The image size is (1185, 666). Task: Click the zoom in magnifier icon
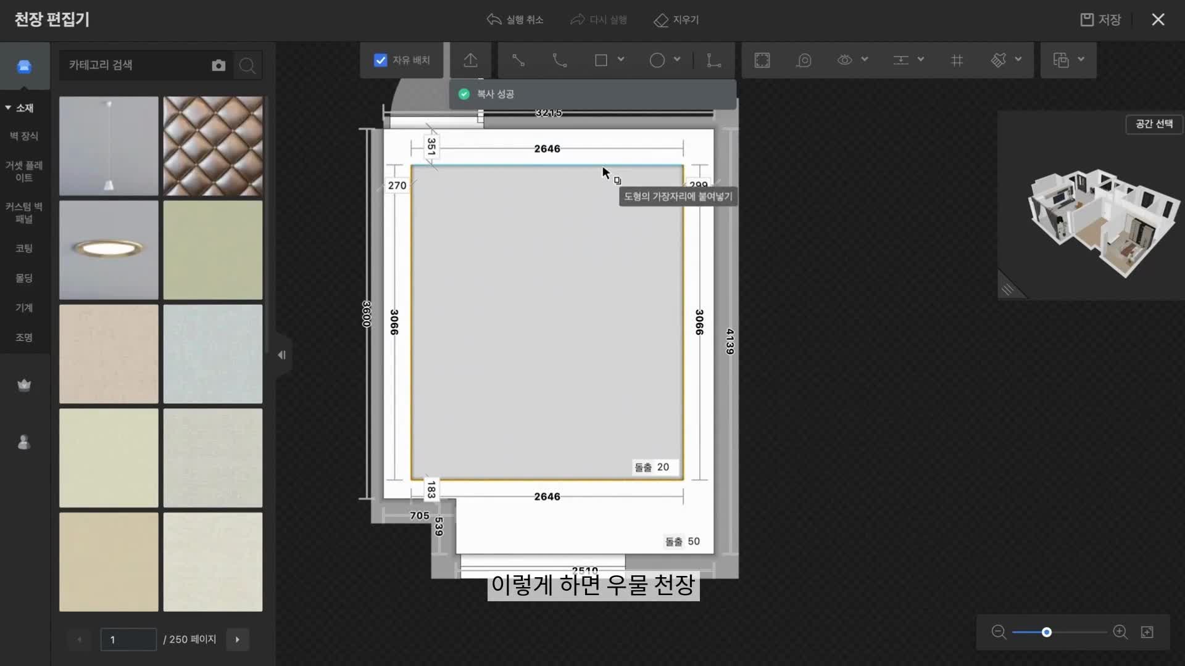tap(1120, 632)
